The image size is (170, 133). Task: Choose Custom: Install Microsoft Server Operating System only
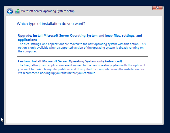(70, 61)
